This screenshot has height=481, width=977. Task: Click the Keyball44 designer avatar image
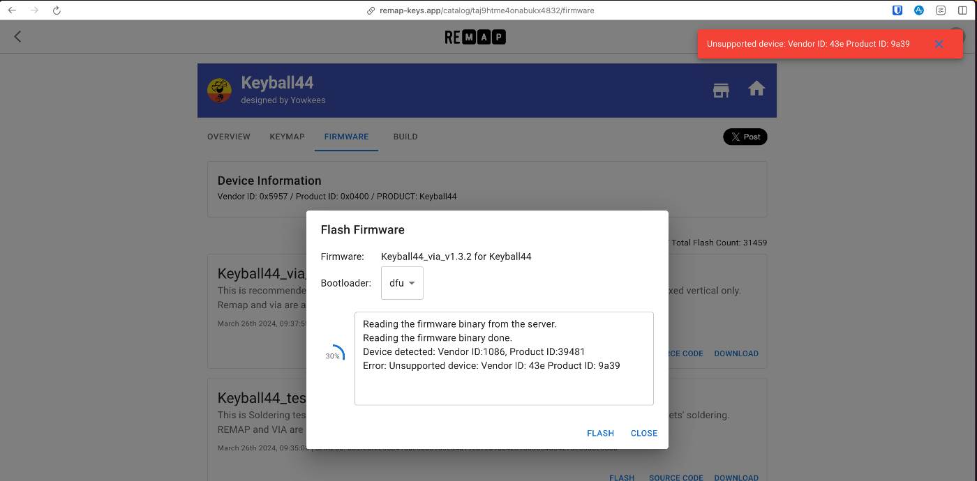(x=220, y=90)
